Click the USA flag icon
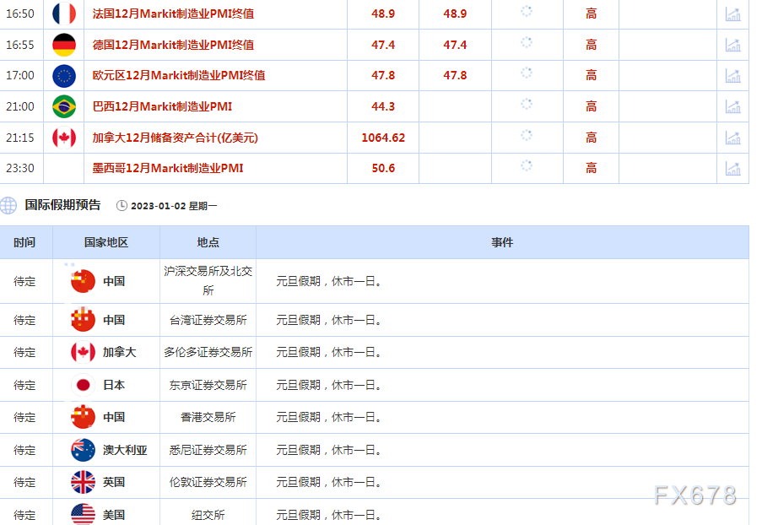The height and width of the screenshot is (525, 762). 83,514
